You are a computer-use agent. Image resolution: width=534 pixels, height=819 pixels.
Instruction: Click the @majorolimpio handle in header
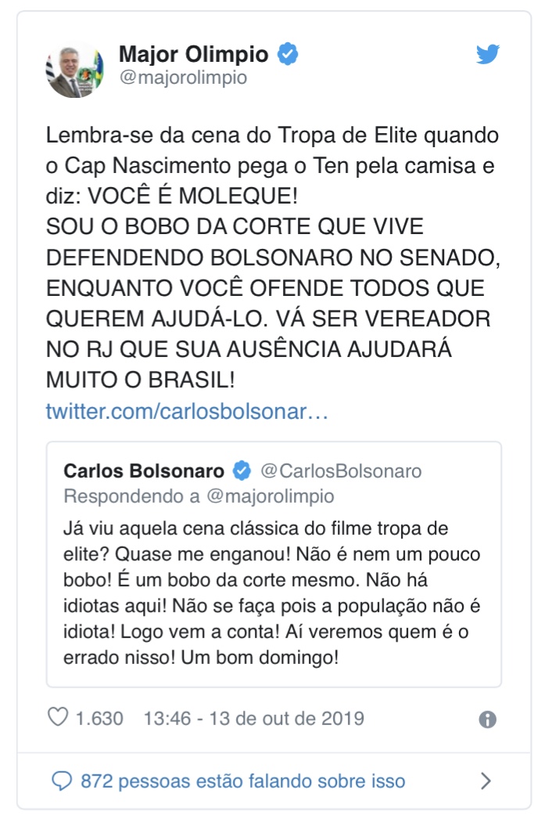(x=182, y=78)
